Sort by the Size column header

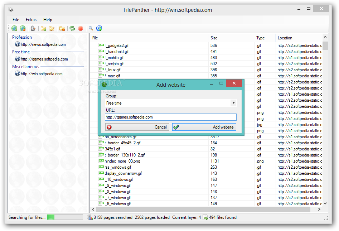[x=231, y=38]
